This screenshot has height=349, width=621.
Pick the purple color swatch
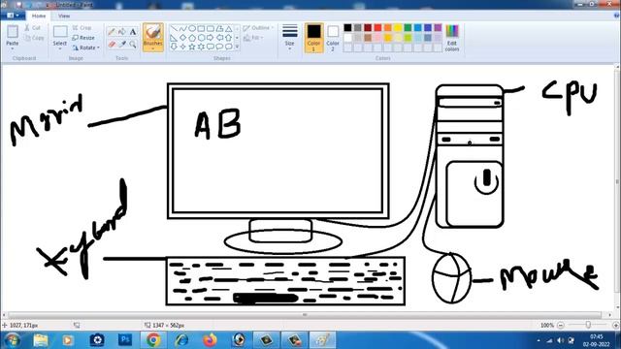click(438, 28)
